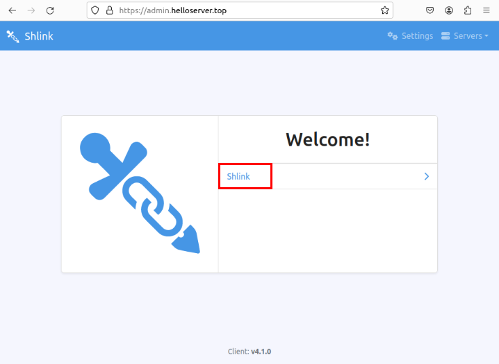This screenshot has height=364, width=499.
Task: Open the Shlink server entry in the list
Action: [x=328, y=176]
